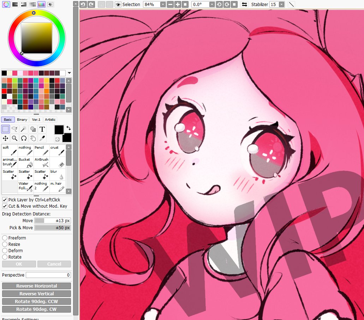Reset zoom with square button beside plus
The height and width of the screenshot is (320, 364).
tap(185, 4)
